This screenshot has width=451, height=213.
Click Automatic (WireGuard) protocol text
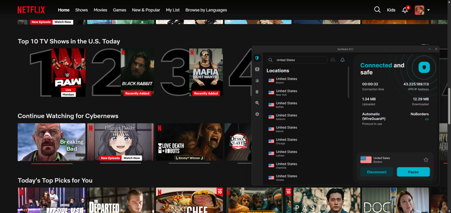(x=373, y=116)
